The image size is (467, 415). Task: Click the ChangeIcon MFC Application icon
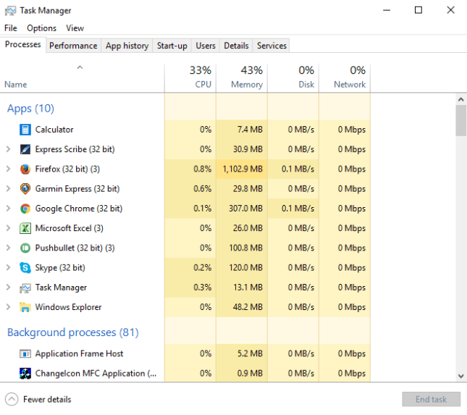(25, 373)
